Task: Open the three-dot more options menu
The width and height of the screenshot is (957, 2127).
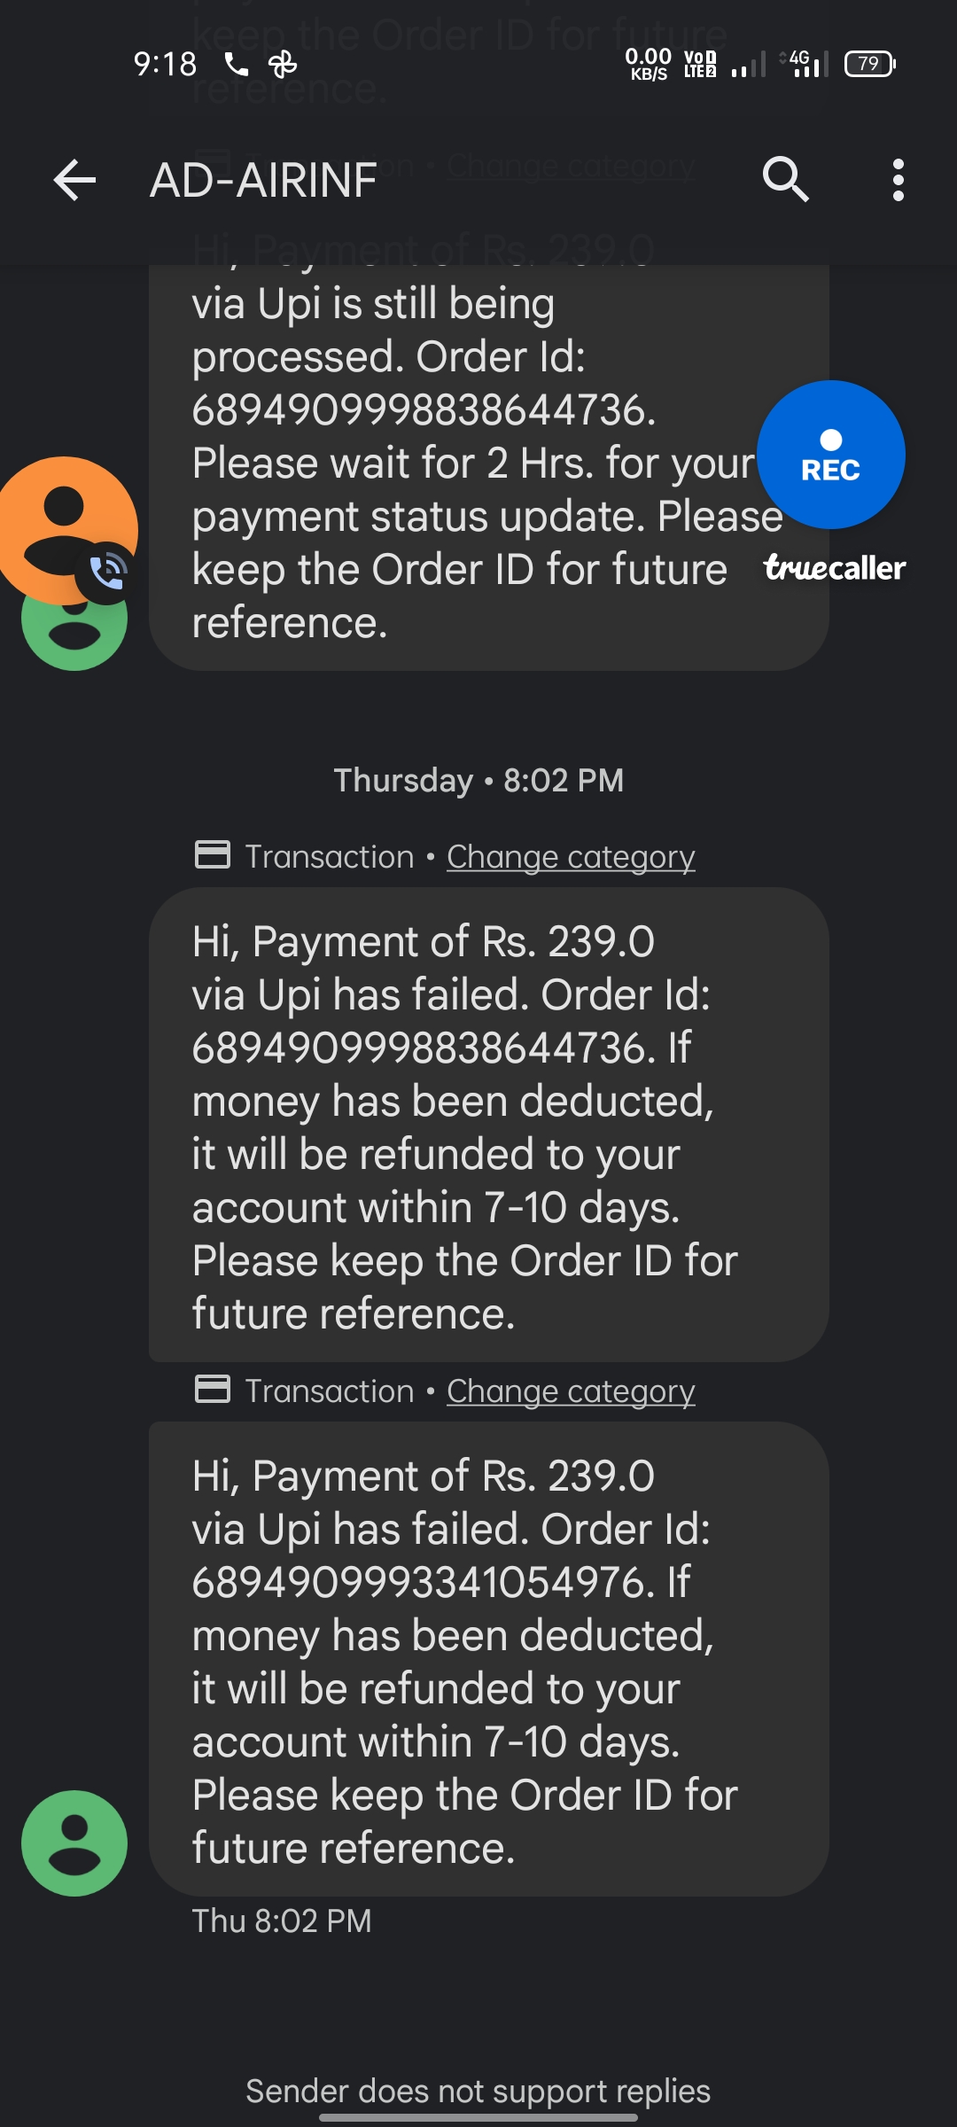Action: 898,180
